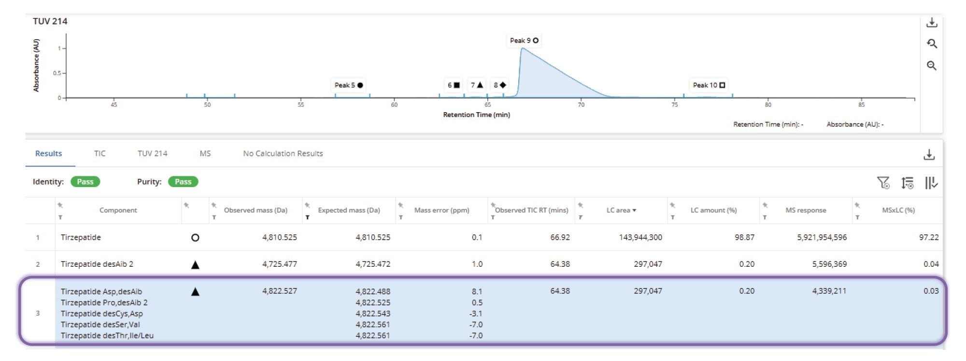
Task: Select the Tirzepatide desAib 2 row
Action: [484, 264]
